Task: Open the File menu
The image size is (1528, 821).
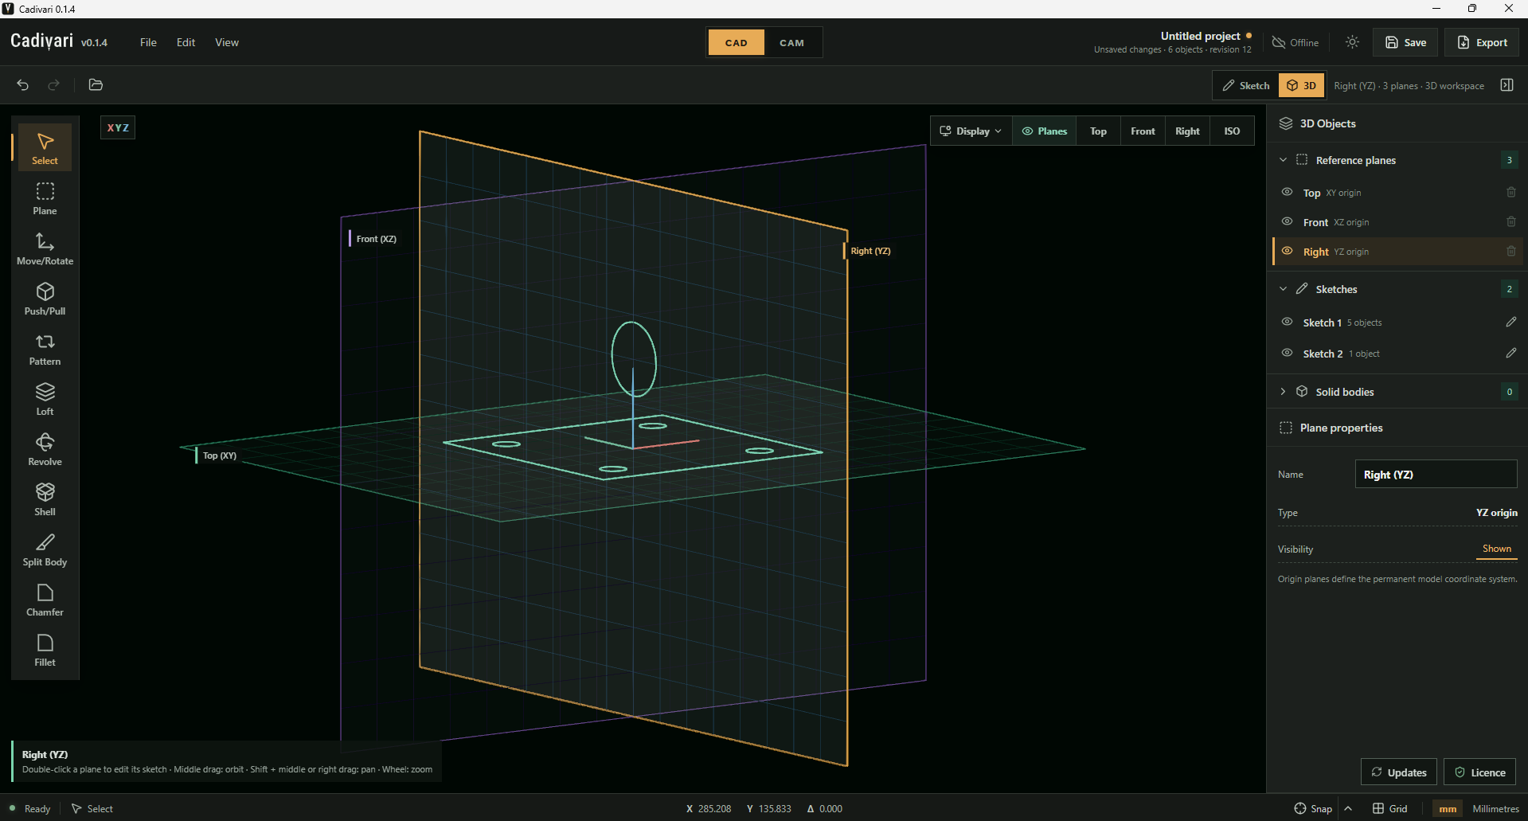Action: [x=148, y=42]
